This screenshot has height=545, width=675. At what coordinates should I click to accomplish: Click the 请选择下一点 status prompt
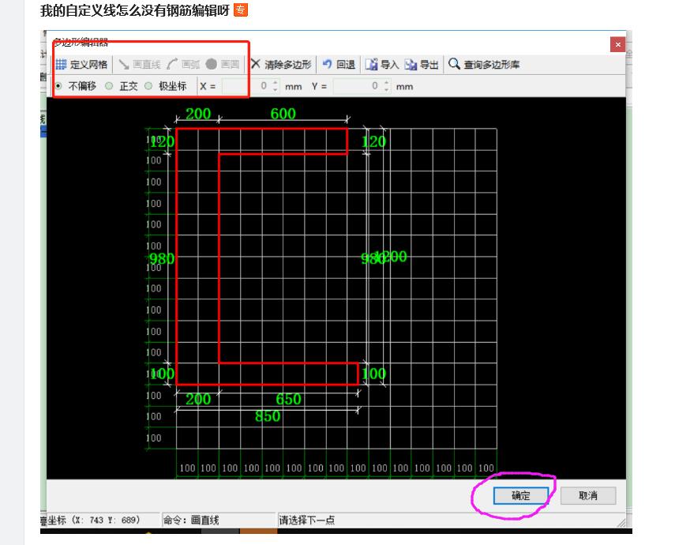[306, 520]
